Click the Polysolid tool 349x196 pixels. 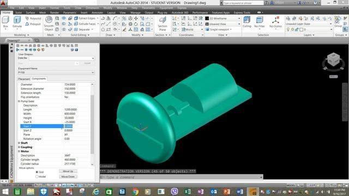33,19
